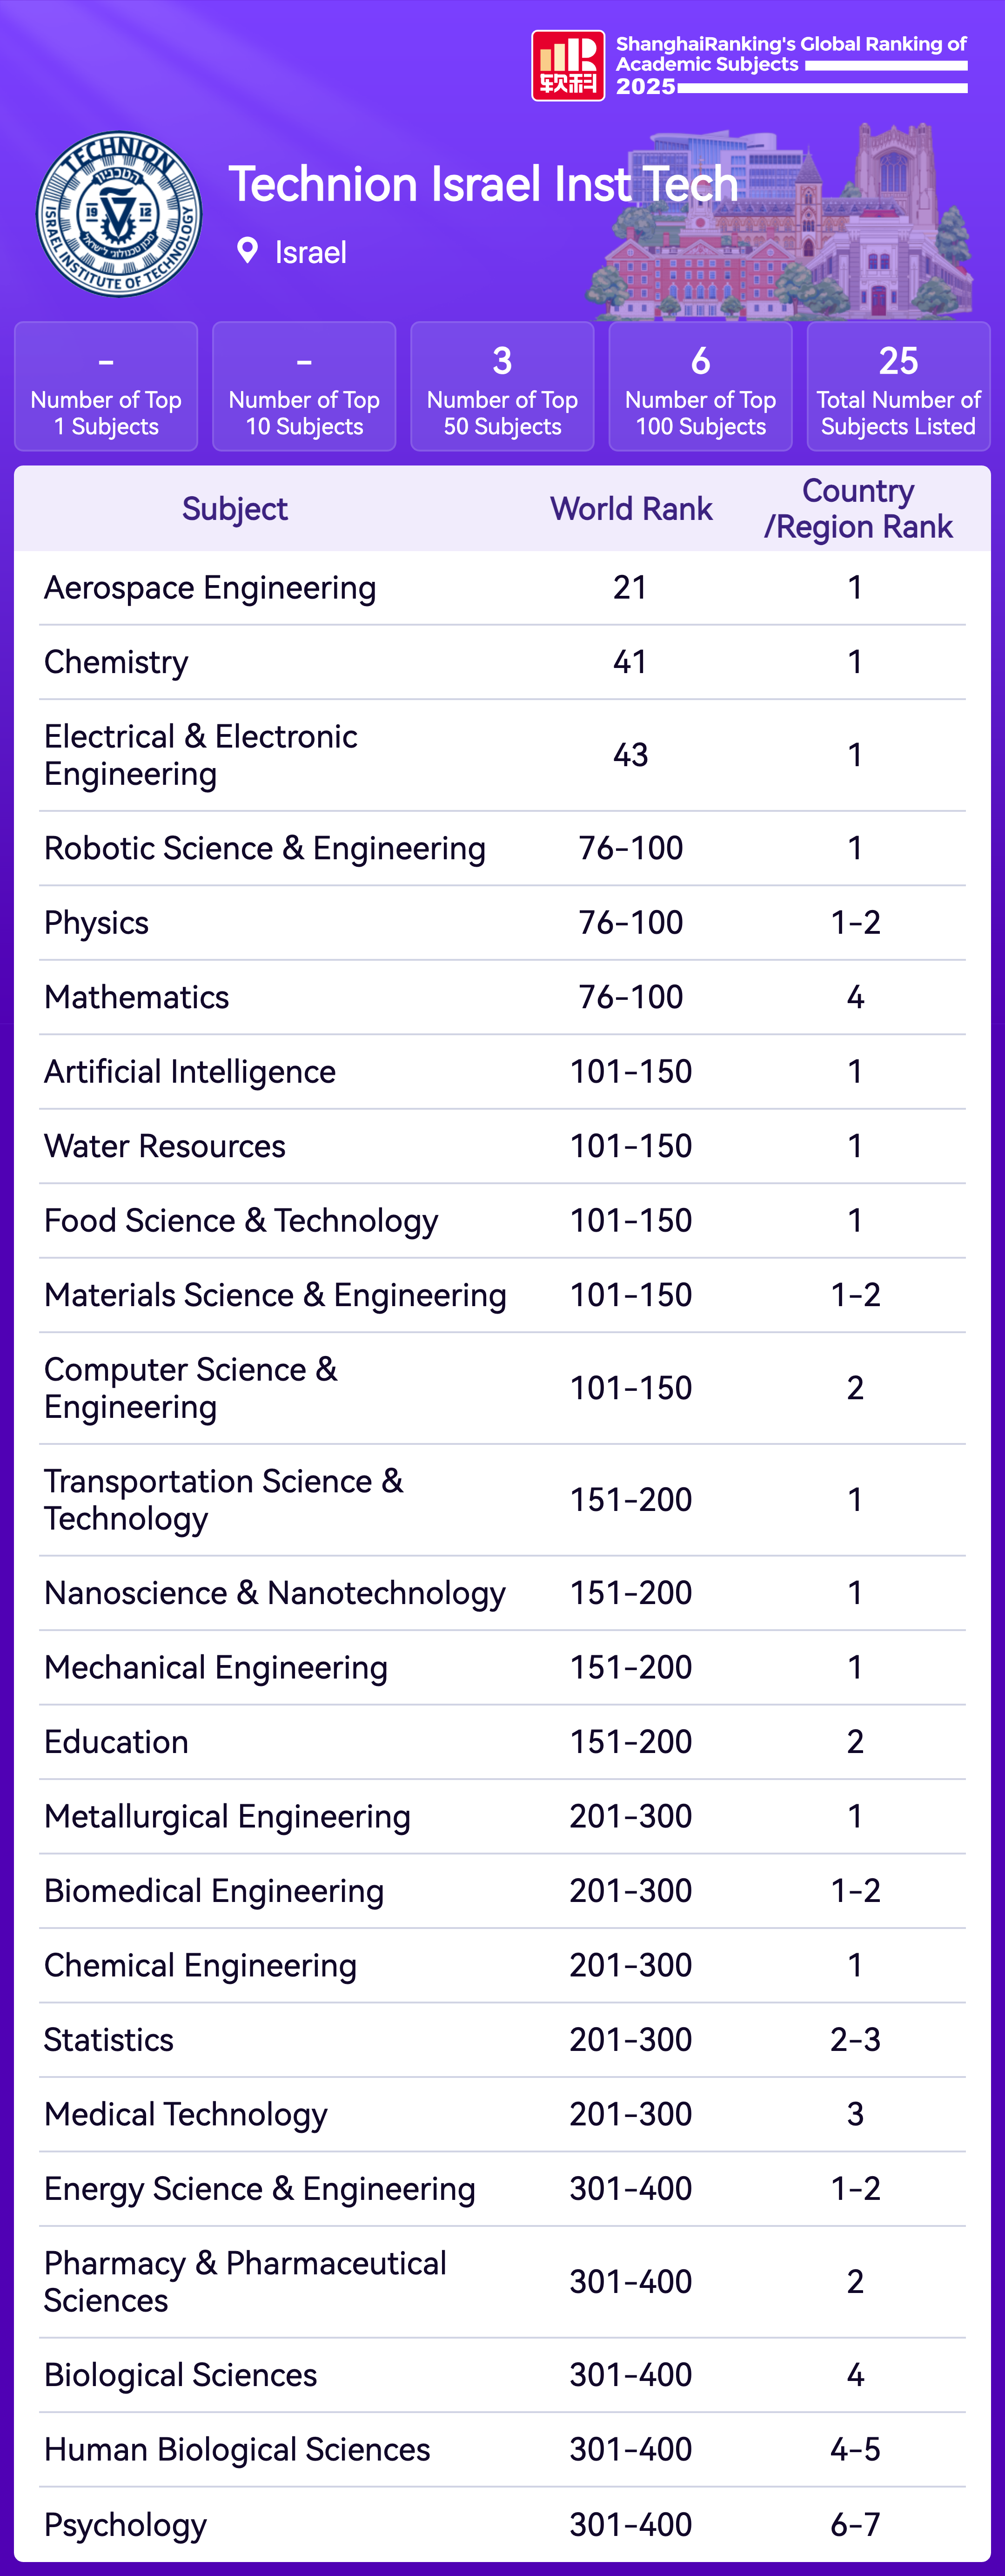Open the Total Number of Subjects Listed card
Screen dimensions: 1005x2576
[898, 387]
